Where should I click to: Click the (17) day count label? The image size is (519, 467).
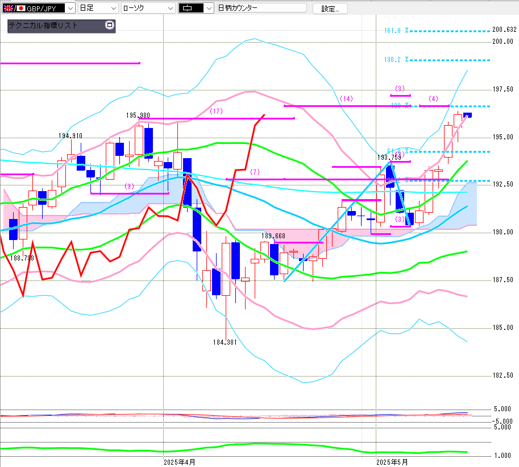point(217,111)
